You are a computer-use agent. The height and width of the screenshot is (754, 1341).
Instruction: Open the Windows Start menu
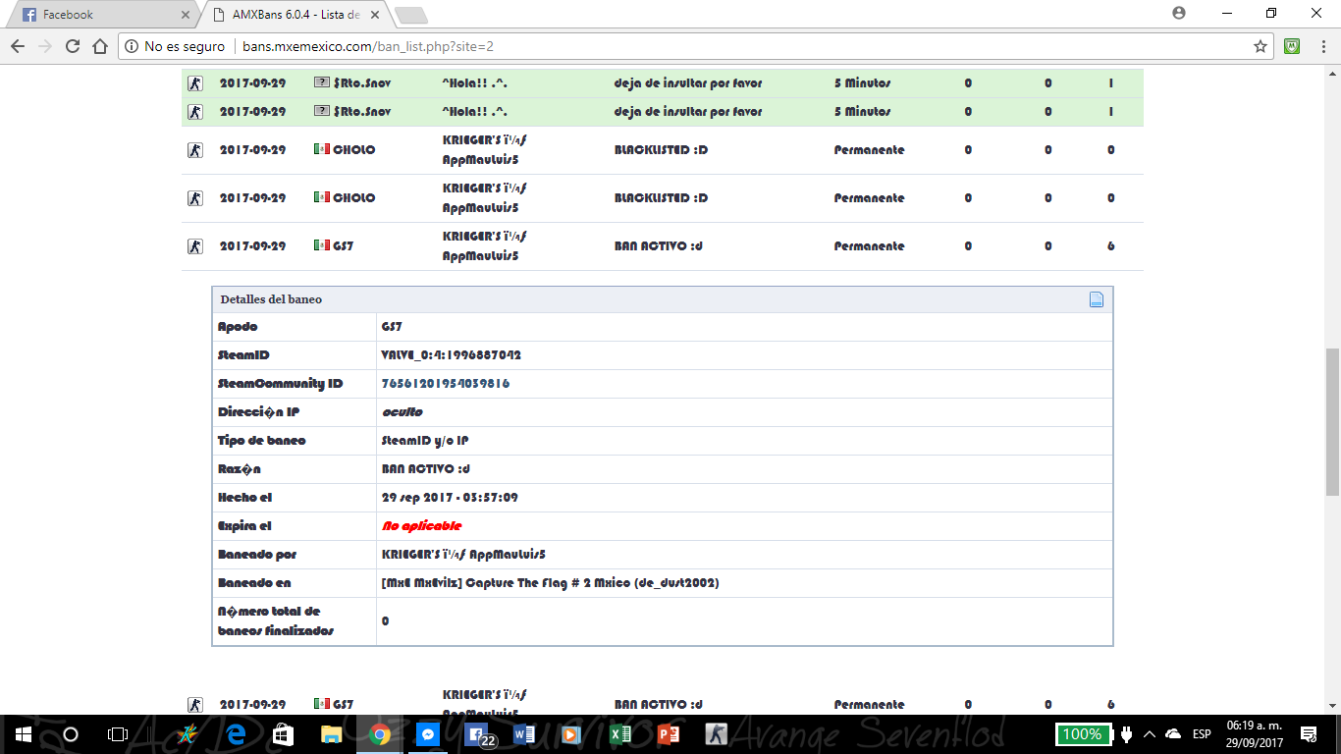23,733
